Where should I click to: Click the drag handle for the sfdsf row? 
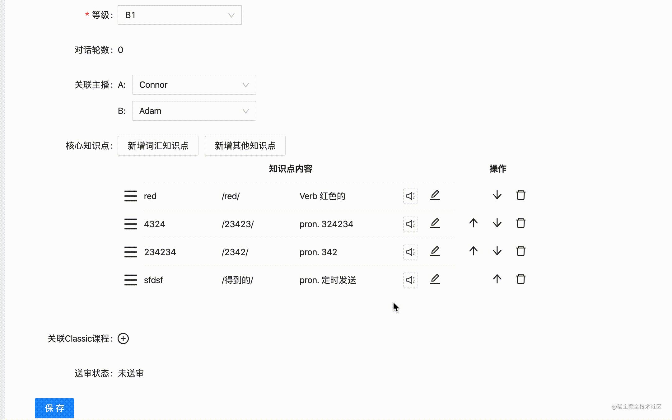click(x=130, y=280)
